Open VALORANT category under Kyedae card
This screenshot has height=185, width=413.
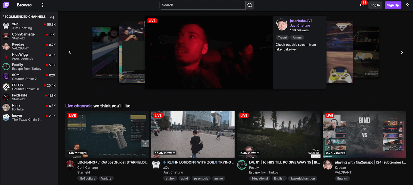click(343, 172)
